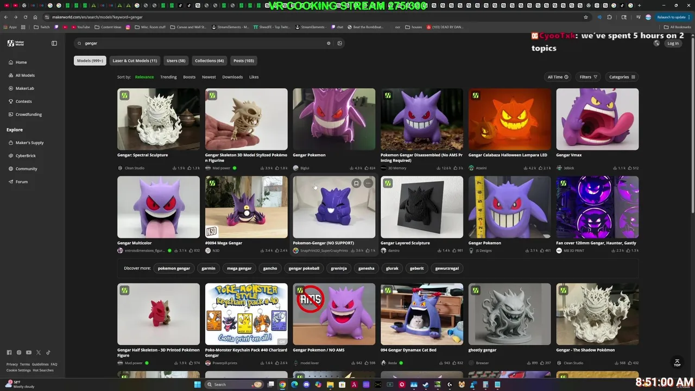Switch to the Collections (64) tab
Screen dimensions: 695x391
coord(209,61)
